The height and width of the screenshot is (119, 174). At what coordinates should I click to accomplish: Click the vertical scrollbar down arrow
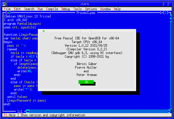click(171, 108)
